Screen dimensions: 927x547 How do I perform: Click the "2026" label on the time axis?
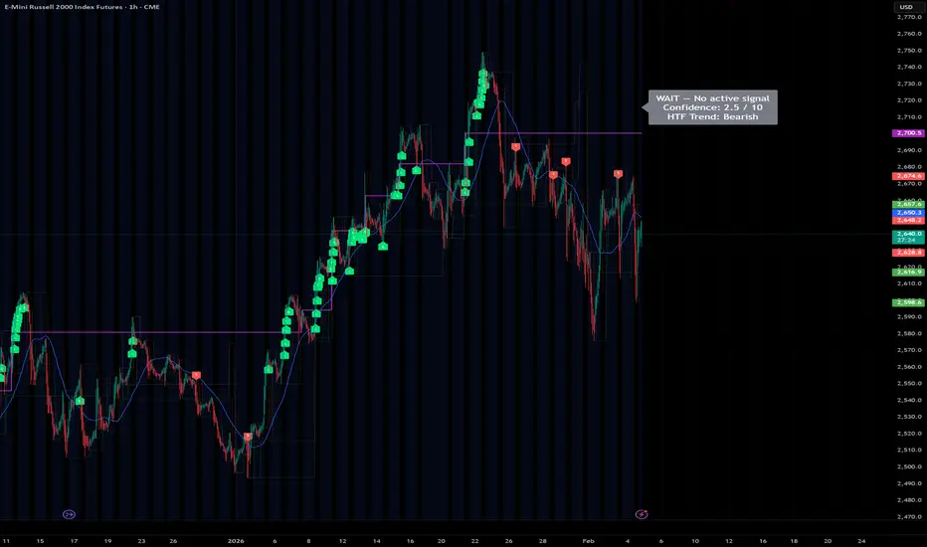[x=236, y=540]
